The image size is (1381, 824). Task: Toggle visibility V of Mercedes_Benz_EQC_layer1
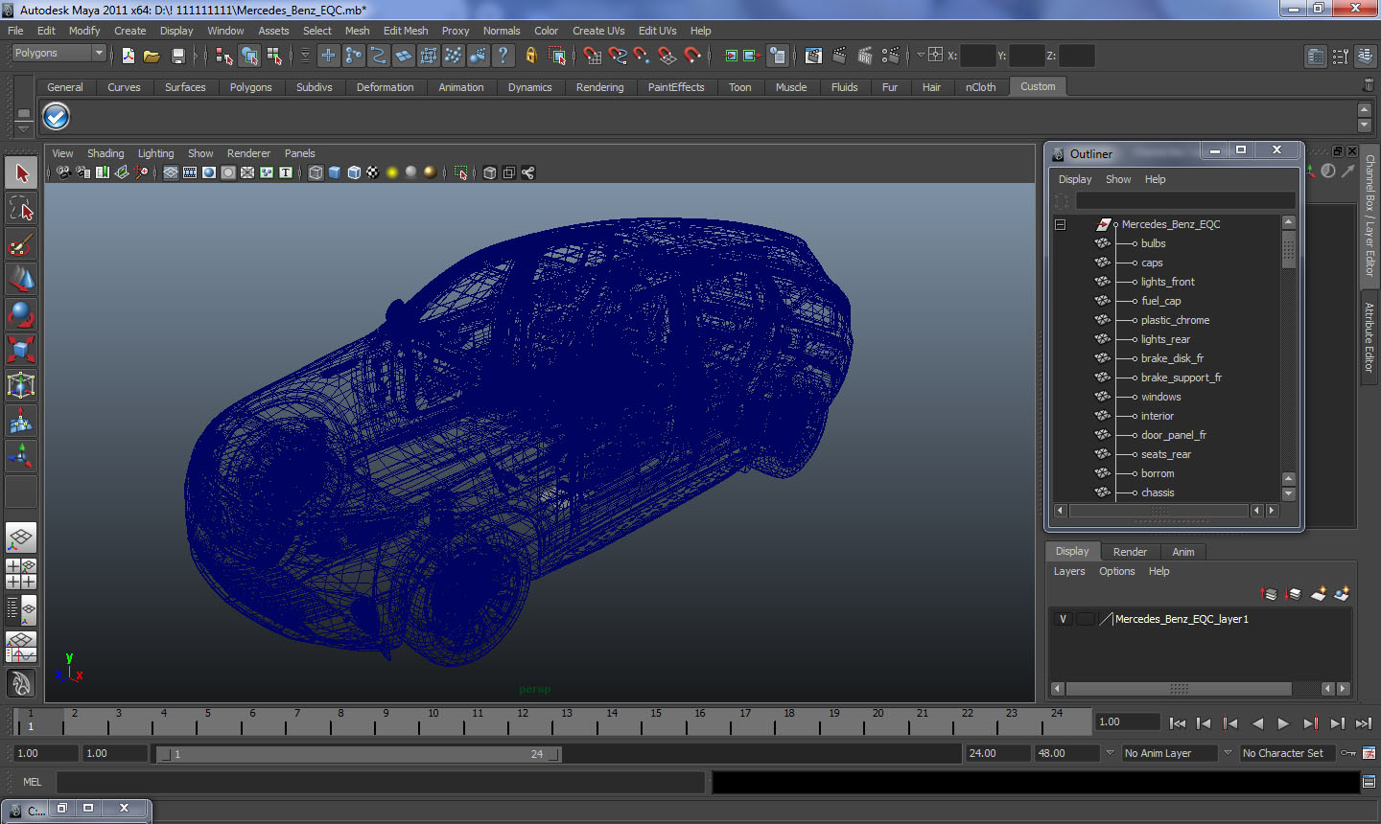[x=1063, y=619]
